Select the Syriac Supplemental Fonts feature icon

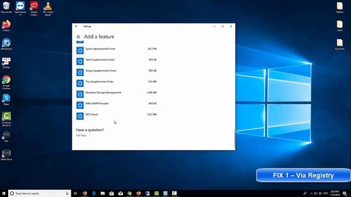(80, 50)
